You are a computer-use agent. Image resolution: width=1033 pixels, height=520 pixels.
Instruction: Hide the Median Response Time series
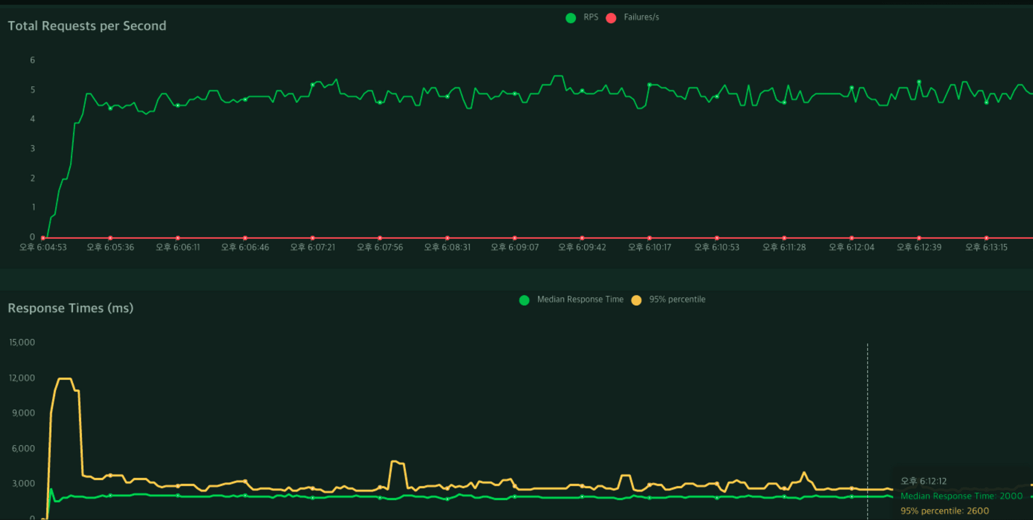[x=524, y=301]
